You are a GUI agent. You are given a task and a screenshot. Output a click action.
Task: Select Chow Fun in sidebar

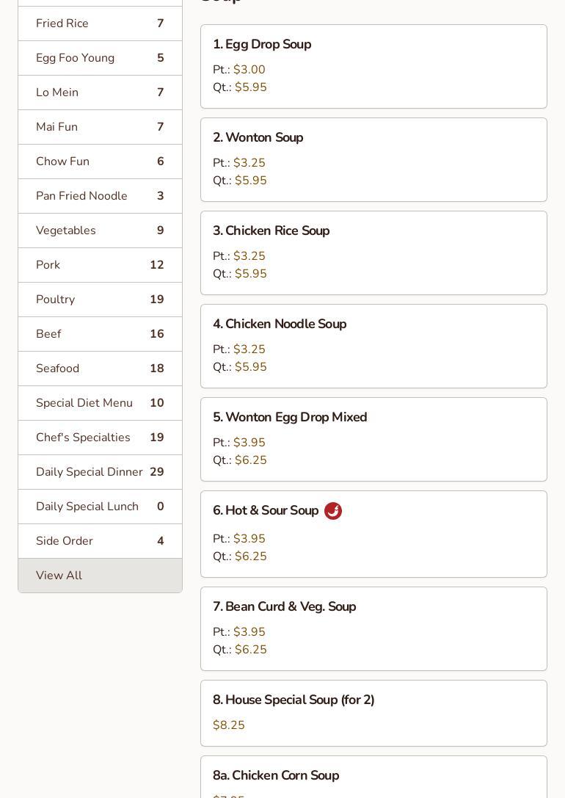tap(100, 162)
